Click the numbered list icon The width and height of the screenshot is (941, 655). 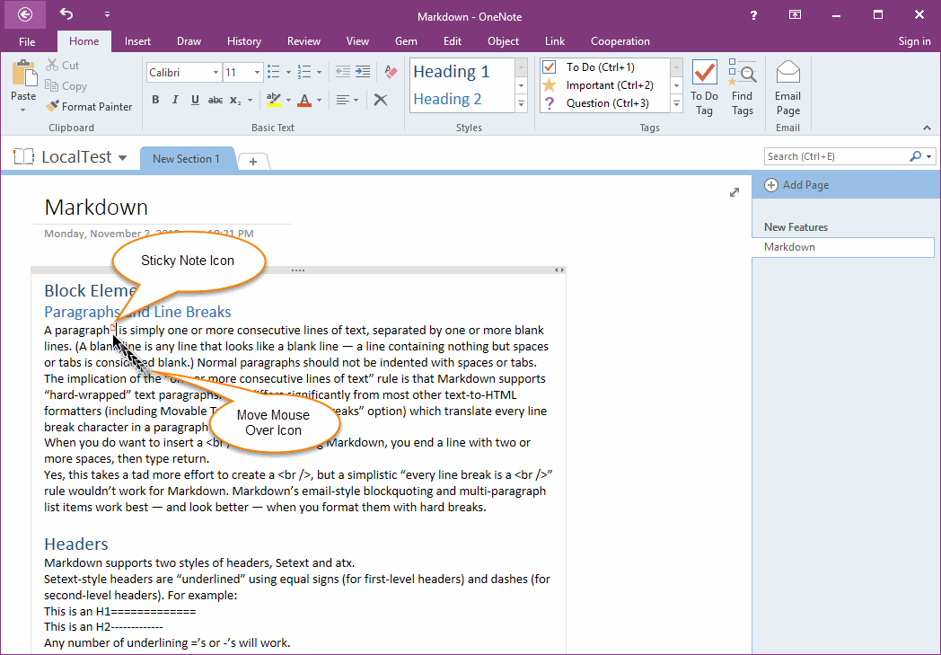click(x=304, y=72)
